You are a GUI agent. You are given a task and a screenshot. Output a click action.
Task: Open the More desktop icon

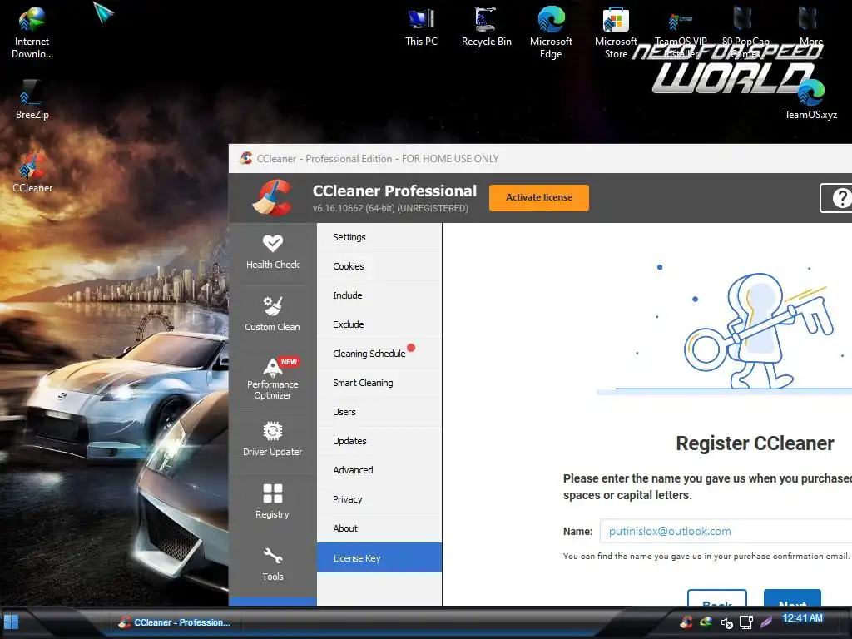(810, 27)
